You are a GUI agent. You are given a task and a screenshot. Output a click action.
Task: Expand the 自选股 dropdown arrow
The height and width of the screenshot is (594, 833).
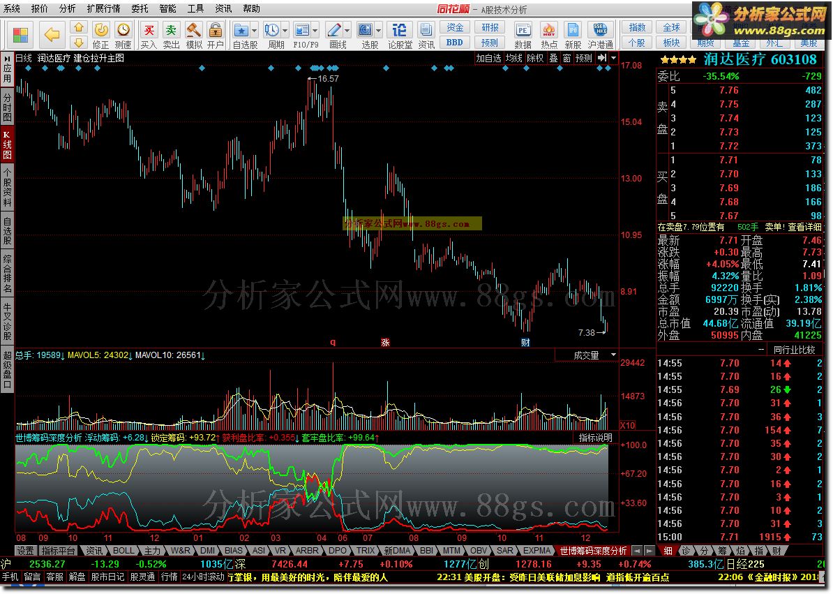(x=254, y=30)
